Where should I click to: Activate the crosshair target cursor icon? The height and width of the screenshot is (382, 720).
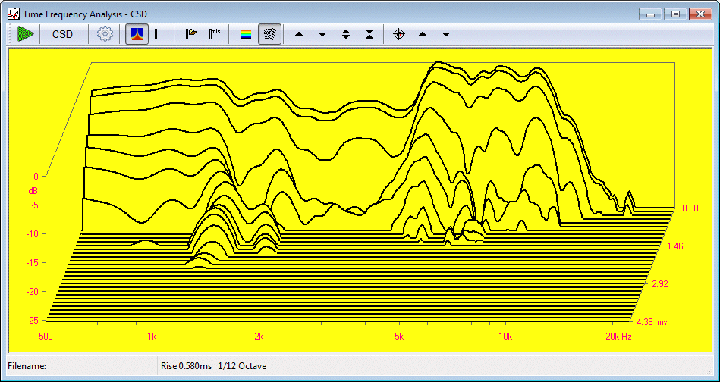click(x=399, y=34)
